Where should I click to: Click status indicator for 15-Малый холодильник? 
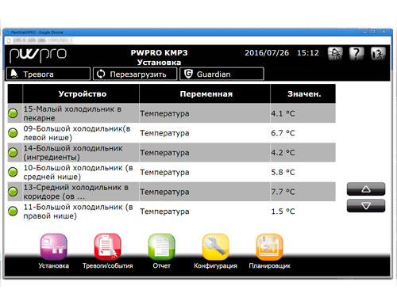pyautogui.click(x=13, y=113)
